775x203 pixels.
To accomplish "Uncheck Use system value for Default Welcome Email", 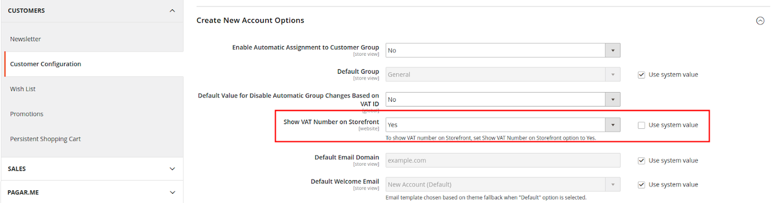I will click(641, 185).
